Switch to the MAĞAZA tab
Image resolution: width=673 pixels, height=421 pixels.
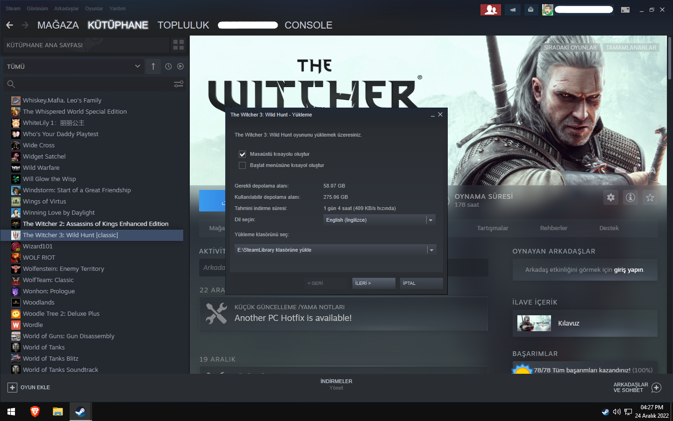pyautogui.click(x=58, y=25)
